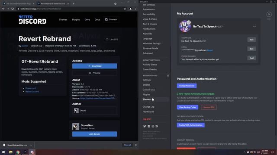This screenshot has width=277, height=155.
Task: Open Discord's Twitter icon link
Action: 145,126
